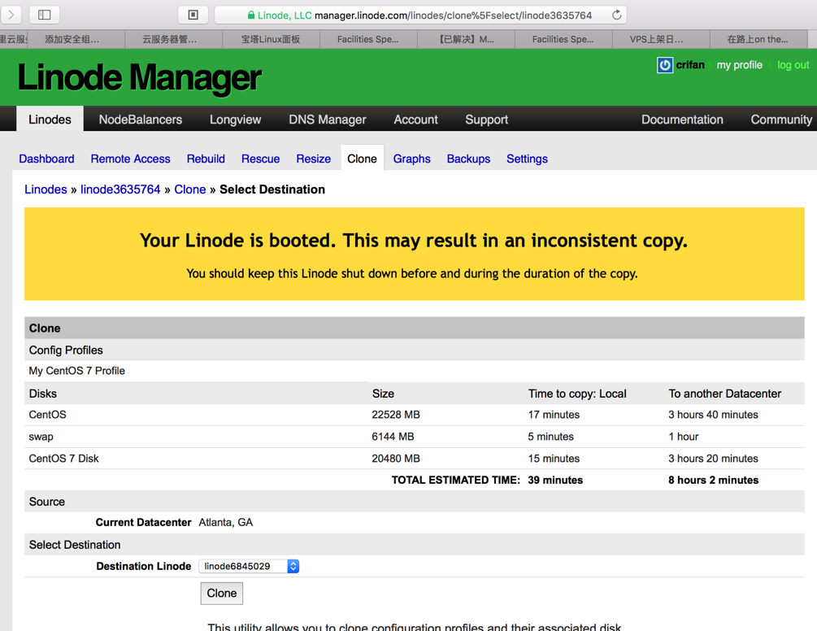
Task: Click the log out link
Action: pyautogui.click(x=793, y=64)
